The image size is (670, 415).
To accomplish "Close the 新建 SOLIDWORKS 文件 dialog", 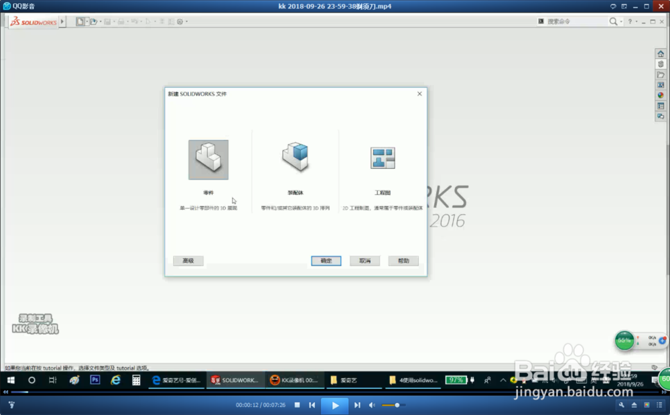I will click(419, 94).
